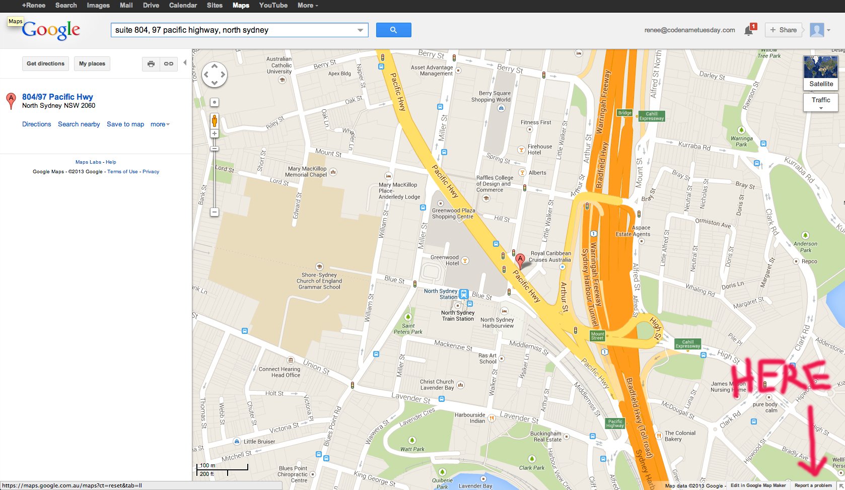This screenshot has width=845, height=490.
Task: Open Terms of Use link
Action: [122, 172]
